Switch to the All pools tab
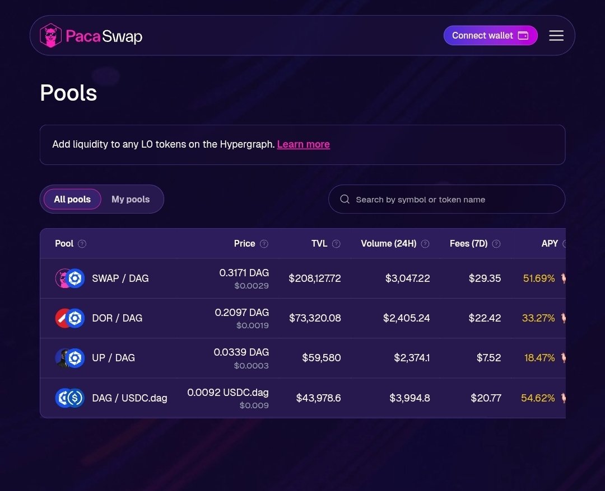Image resolution: width=605 pixels, height=491 pixels. click(72, 199)
